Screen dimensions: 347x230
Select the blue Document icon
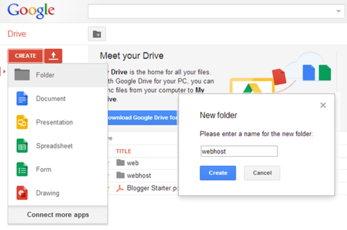22,98
